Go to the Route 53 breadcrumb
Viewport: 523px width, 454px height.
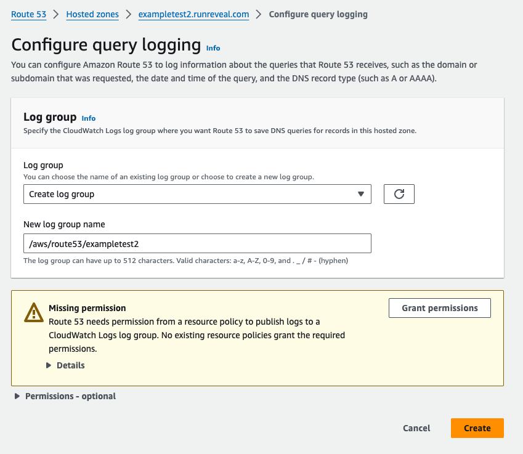(28, 14)
